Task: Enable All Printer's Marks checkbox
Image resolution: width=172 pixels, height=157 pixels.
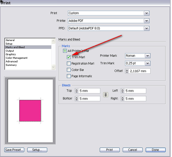Action: pyautogui.click(x=65, y=51)
